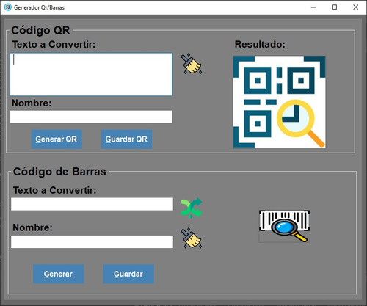Click the green shuffle random icon
The height and width of the screenshot is (306, 367).
pyautogui.click(x=192, y=208)
